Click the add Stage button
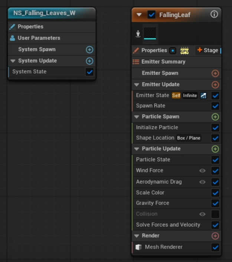Image resolution: width=232 pixels, height=262 pixels. [208, 50]
